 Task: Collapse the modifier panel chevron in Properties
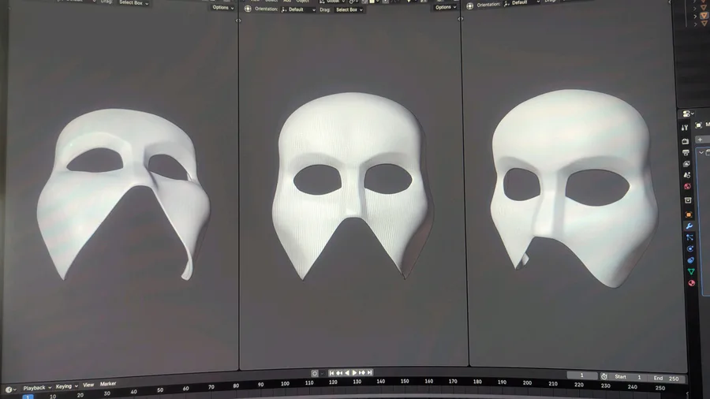click(x=701, y=152)
